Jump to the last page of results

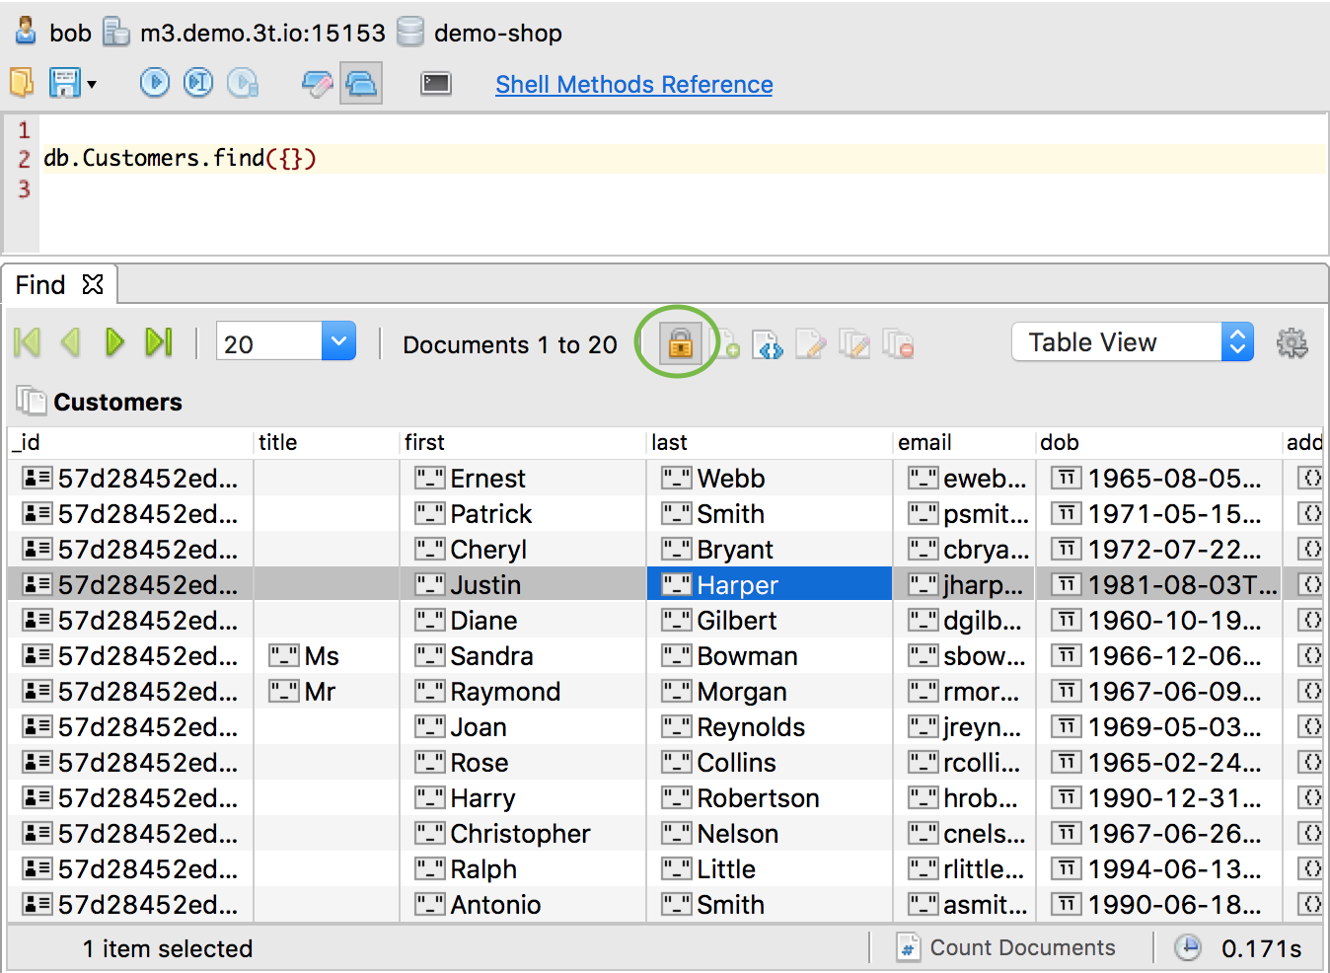pyautogui.click(x=158, y=342)
